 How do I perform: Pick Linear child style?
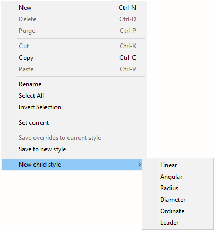tap(178, 165)
